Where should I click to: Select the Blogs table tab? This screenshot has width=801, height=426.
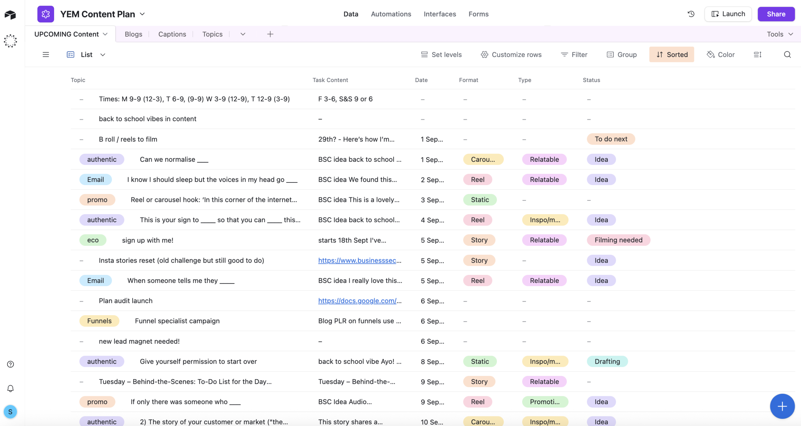[x=133, y=34]
